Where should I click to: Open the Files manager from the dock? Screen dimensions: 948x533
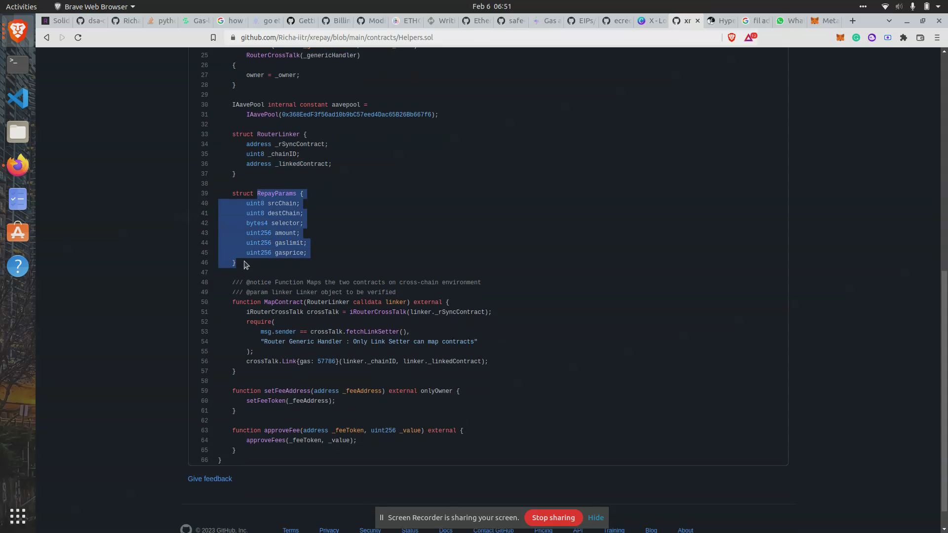click(x=18, y=132)
